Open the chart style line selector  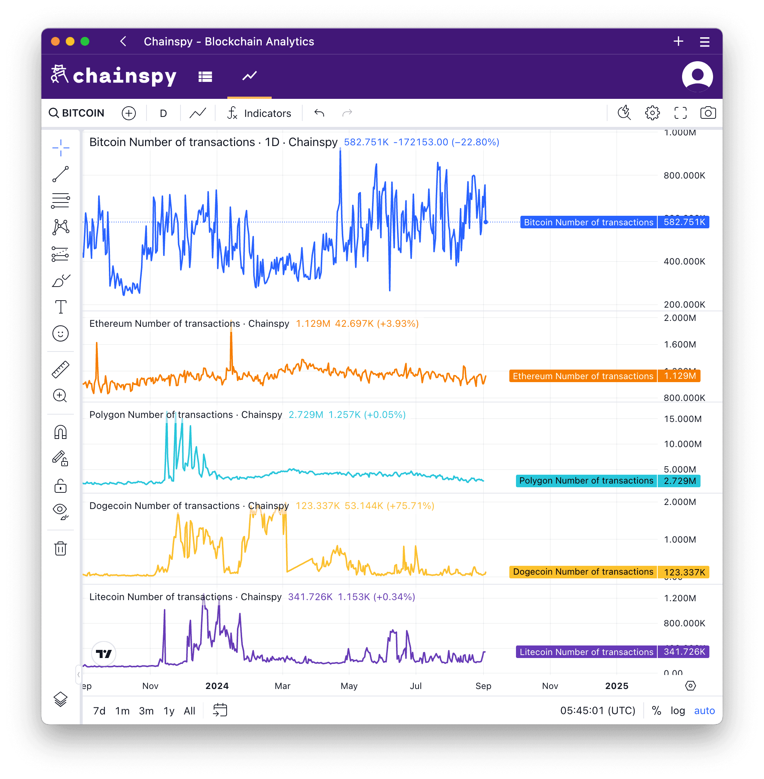pos(198,113)
